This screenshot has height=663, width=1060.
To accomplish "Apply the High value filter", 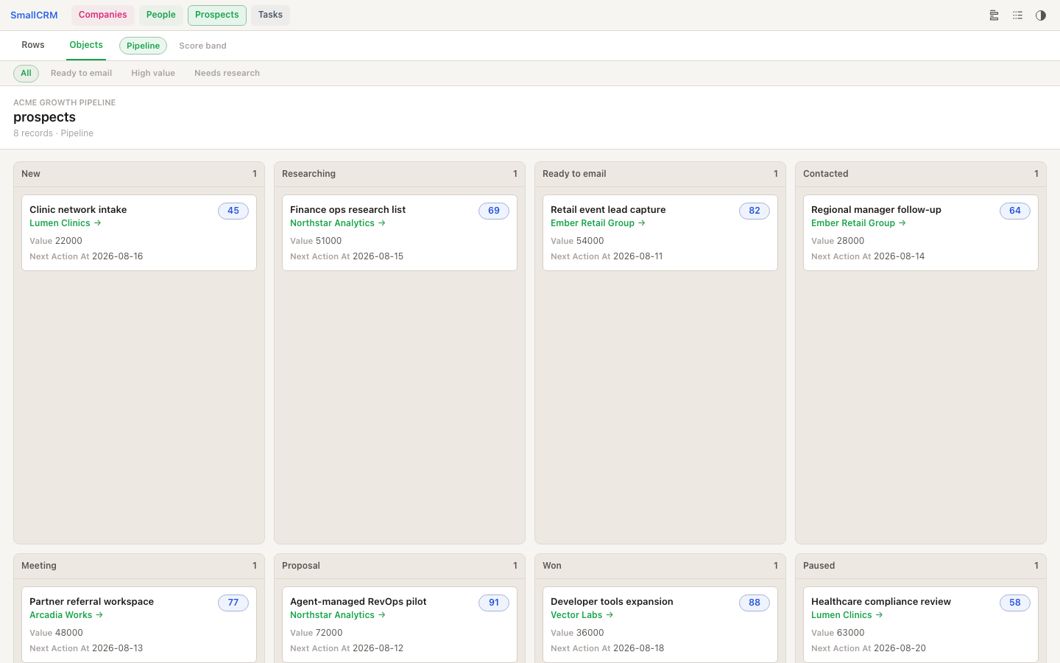I will click(153, 73).
